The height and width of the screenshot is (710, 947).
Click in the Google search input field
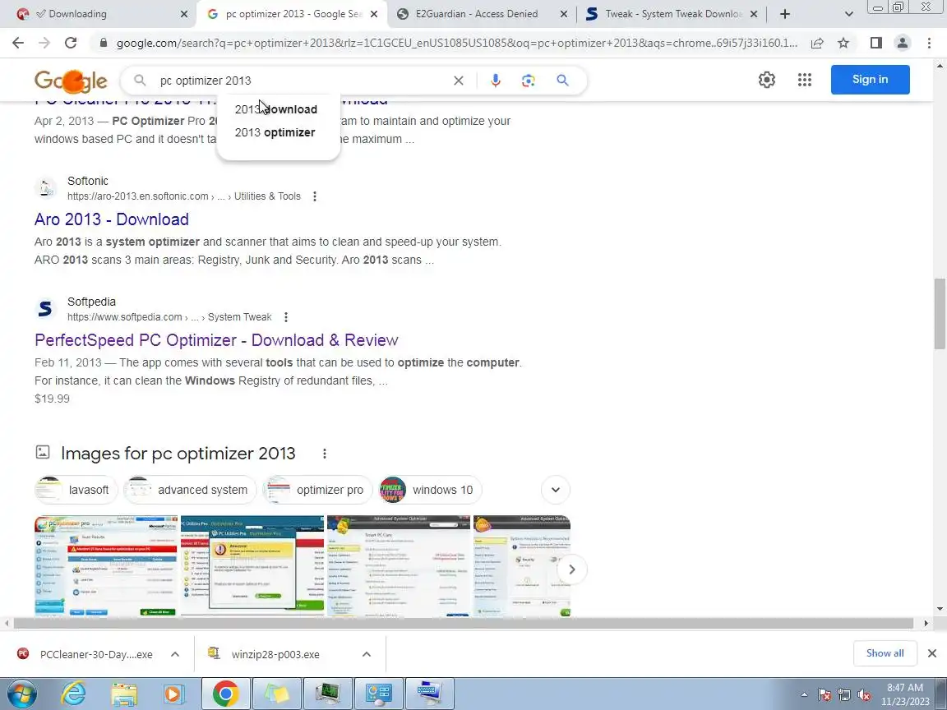pos(302,81)
